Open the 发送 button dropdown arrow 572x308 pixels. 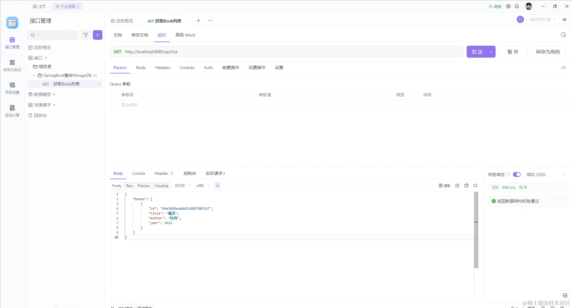pyautogui.click(x=491, y=52)
